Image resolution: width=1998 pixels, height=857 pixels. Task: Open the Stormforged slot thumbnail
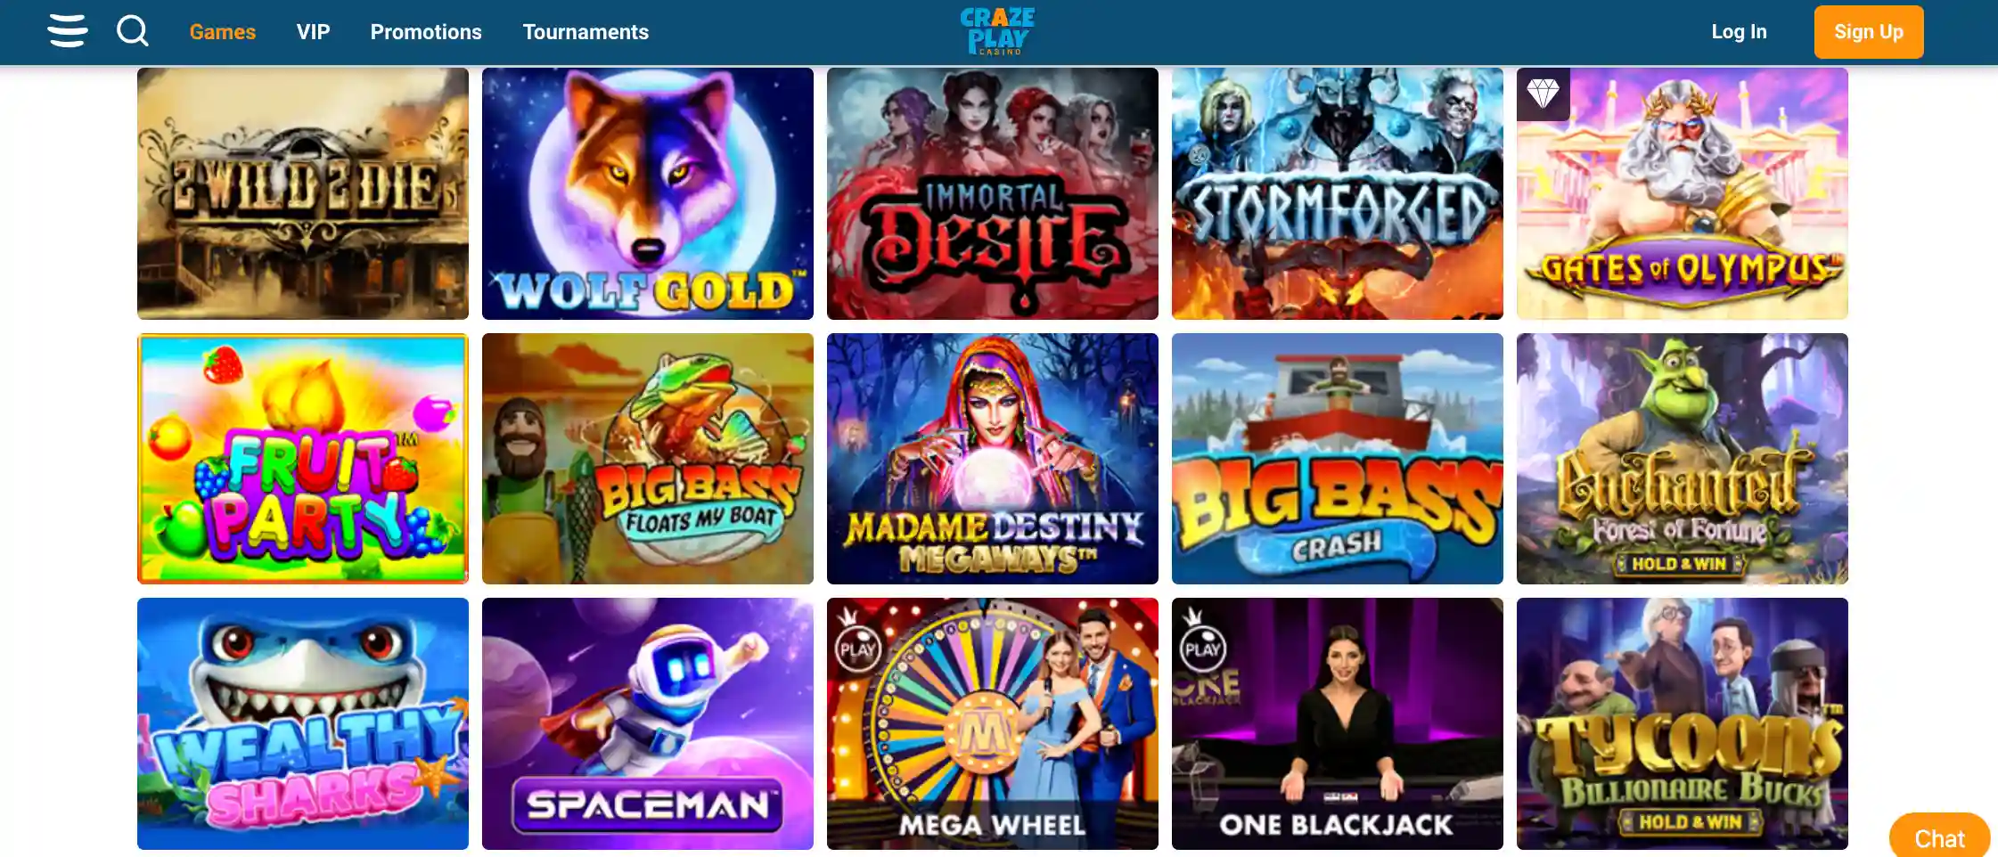click(1338, 193)
